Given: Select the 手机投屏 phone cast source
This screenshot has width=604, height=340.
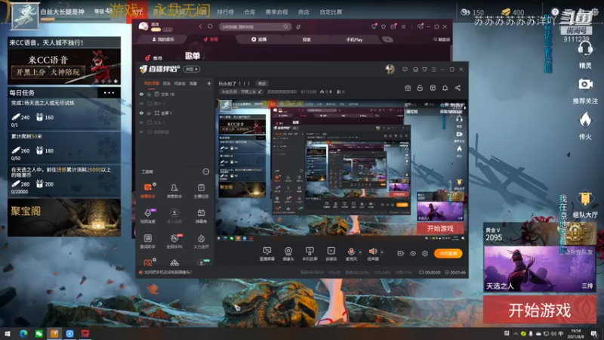Looking at the screenshot, I should (x=310, y=254).
